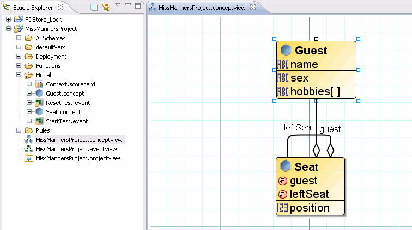Click the Functions folder icon

point(29,66)
